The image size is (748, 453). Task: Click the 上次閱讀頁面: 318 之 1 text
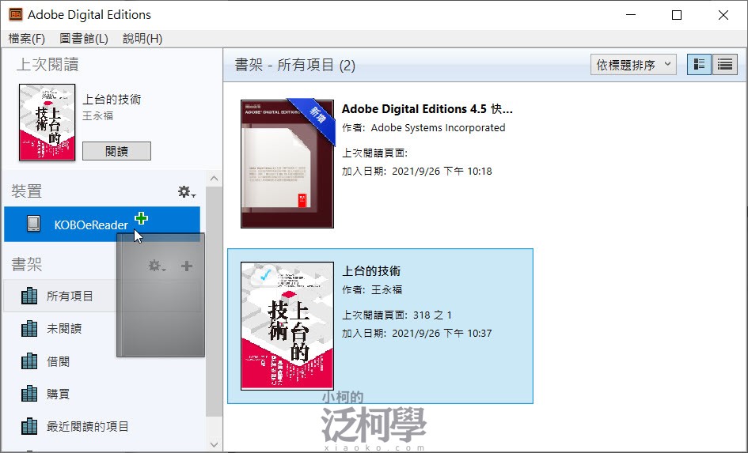(397, 315)
